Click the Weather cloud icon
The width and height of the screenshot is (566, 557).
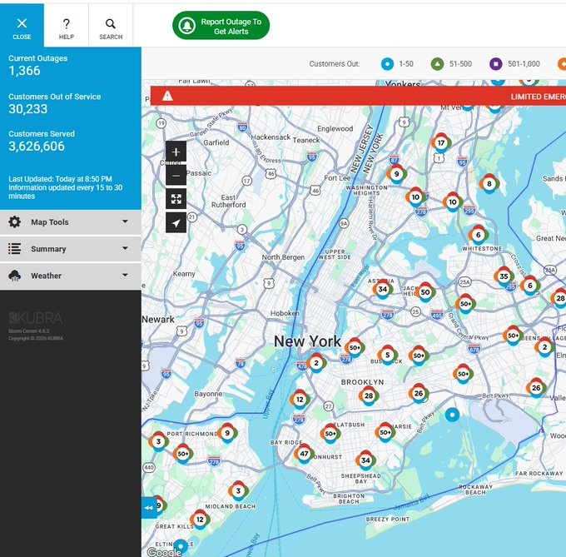14,276
